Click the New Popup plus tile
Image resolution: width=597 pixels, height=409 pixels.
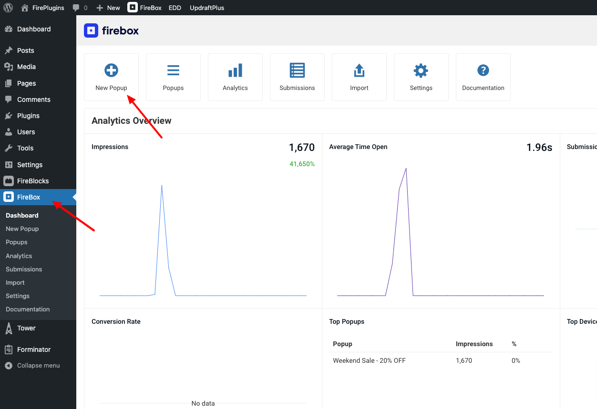point(111,77)
